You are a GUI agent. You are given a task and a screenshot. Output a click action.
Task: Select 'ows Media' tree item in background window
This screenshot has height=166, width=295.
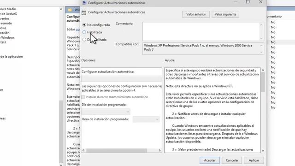(x=8, y=9)
